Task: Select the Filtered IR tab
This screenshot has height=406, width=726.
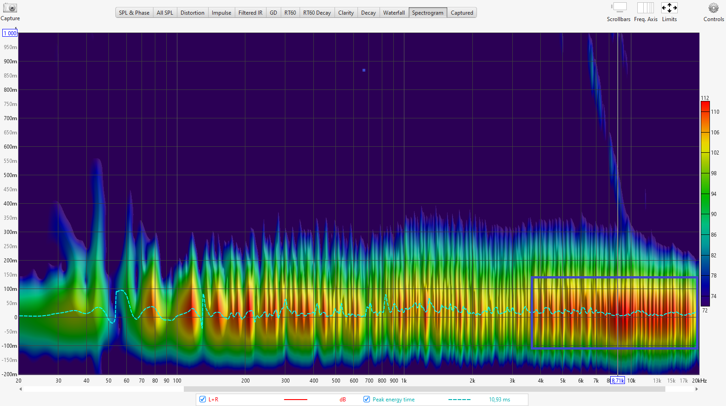Action: click(x=250, y=13)
